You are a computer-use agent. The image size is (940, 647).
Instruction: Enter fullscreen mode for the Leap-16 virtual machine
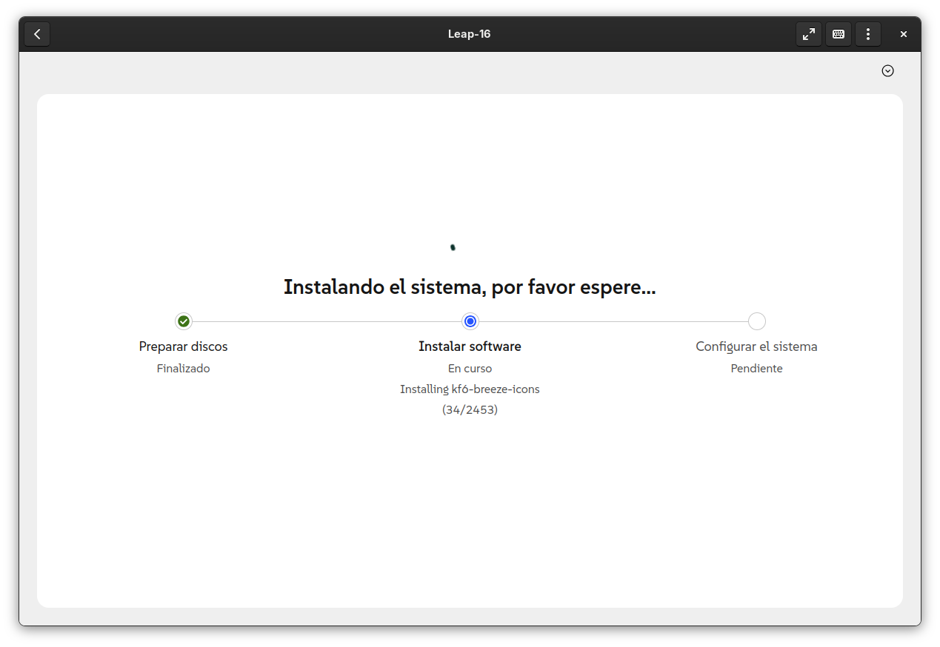click(808, 33)
